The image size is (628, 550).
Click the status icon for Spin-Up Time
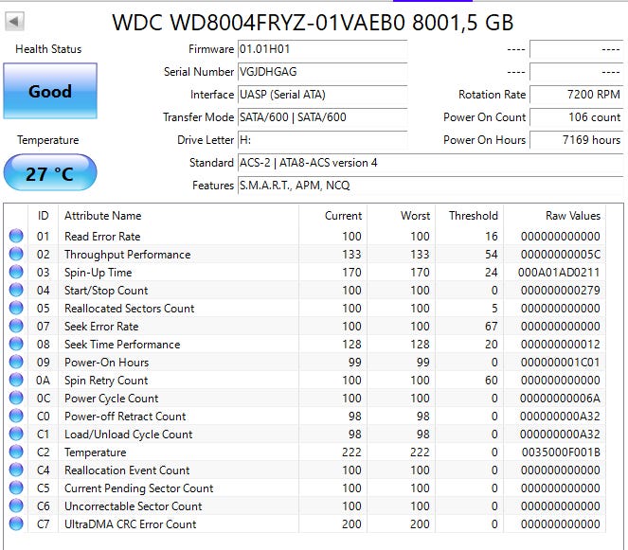coord(16,272)
